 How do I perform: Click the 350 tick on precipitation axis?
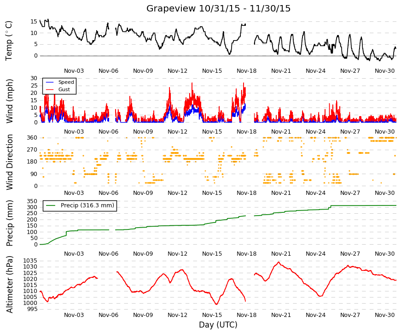point(32,201)
